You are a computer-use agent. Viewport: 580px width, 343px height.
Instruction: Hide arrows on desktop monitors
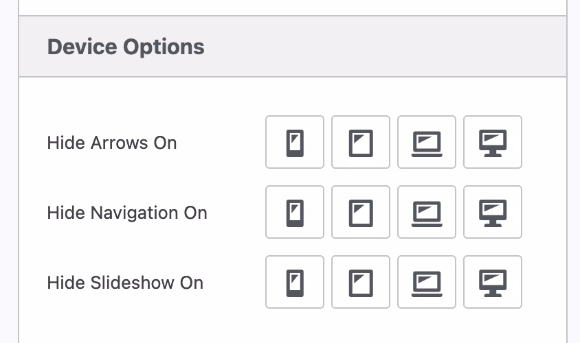coord(493,142)
